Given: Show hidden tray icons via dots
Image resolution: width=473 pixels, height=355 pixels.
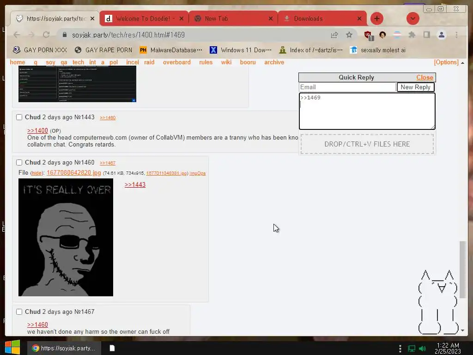Looking at the screenshot, I should 400,349.
